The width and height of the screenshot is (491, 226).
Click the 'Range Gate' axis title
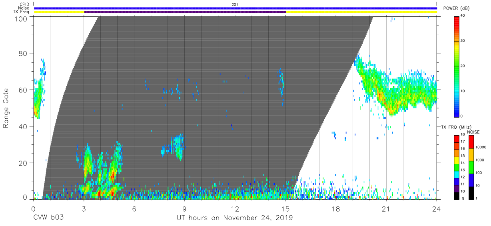(6, 108)
